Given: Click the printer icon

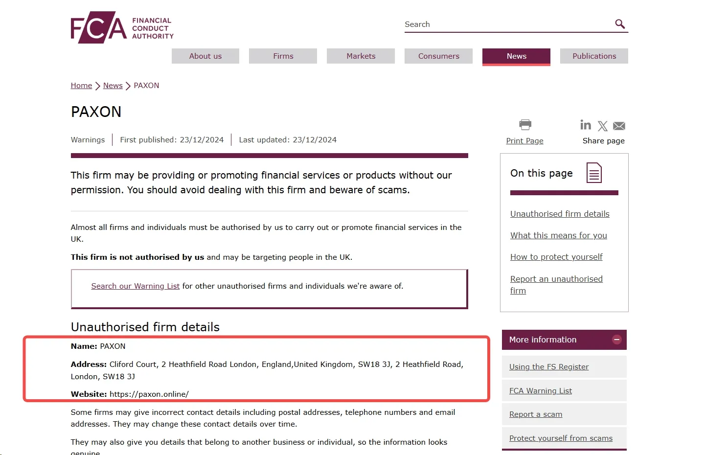Looking at the screenshot, I should (525, 125).
